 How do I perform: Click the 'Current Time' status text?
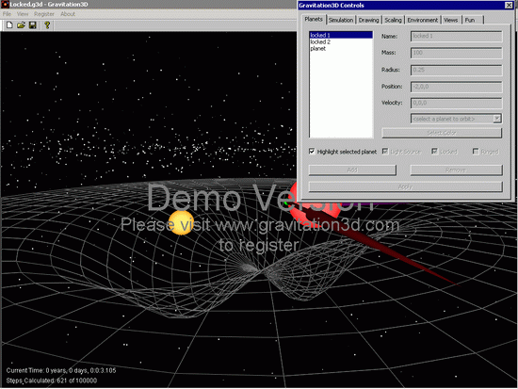[61, 370]
